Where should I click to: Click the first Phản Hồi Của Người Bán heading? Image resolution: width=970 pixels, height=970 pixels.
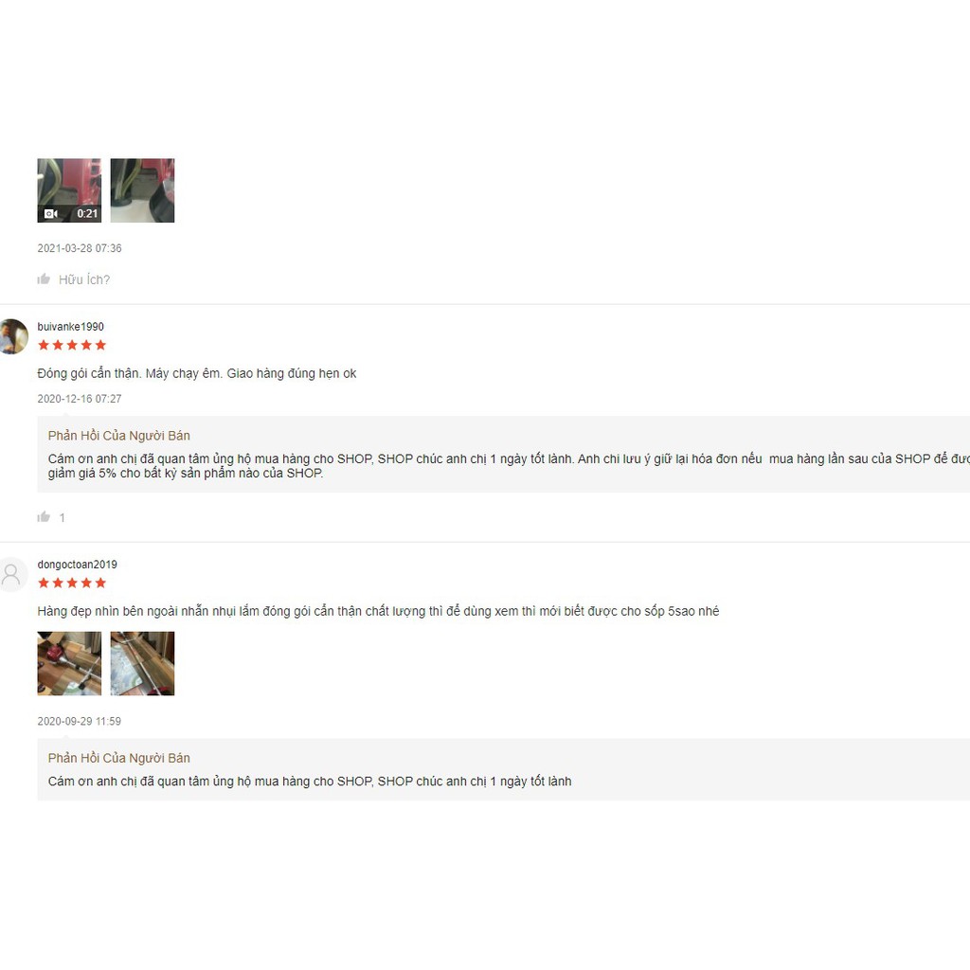click(x=118, y=436)
